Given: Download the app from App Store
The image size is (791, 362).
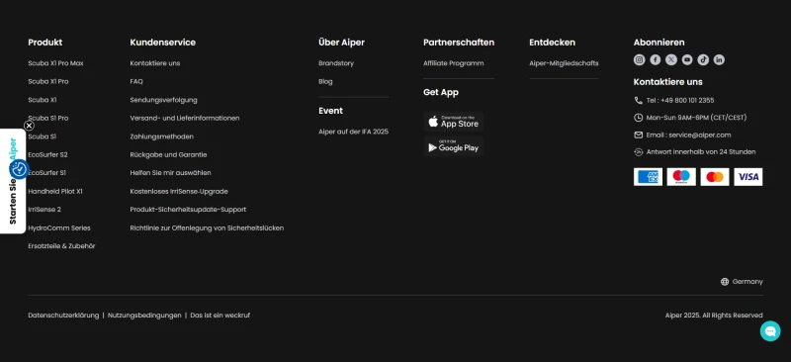Looking at the screenshot, I should pos(454,122).
